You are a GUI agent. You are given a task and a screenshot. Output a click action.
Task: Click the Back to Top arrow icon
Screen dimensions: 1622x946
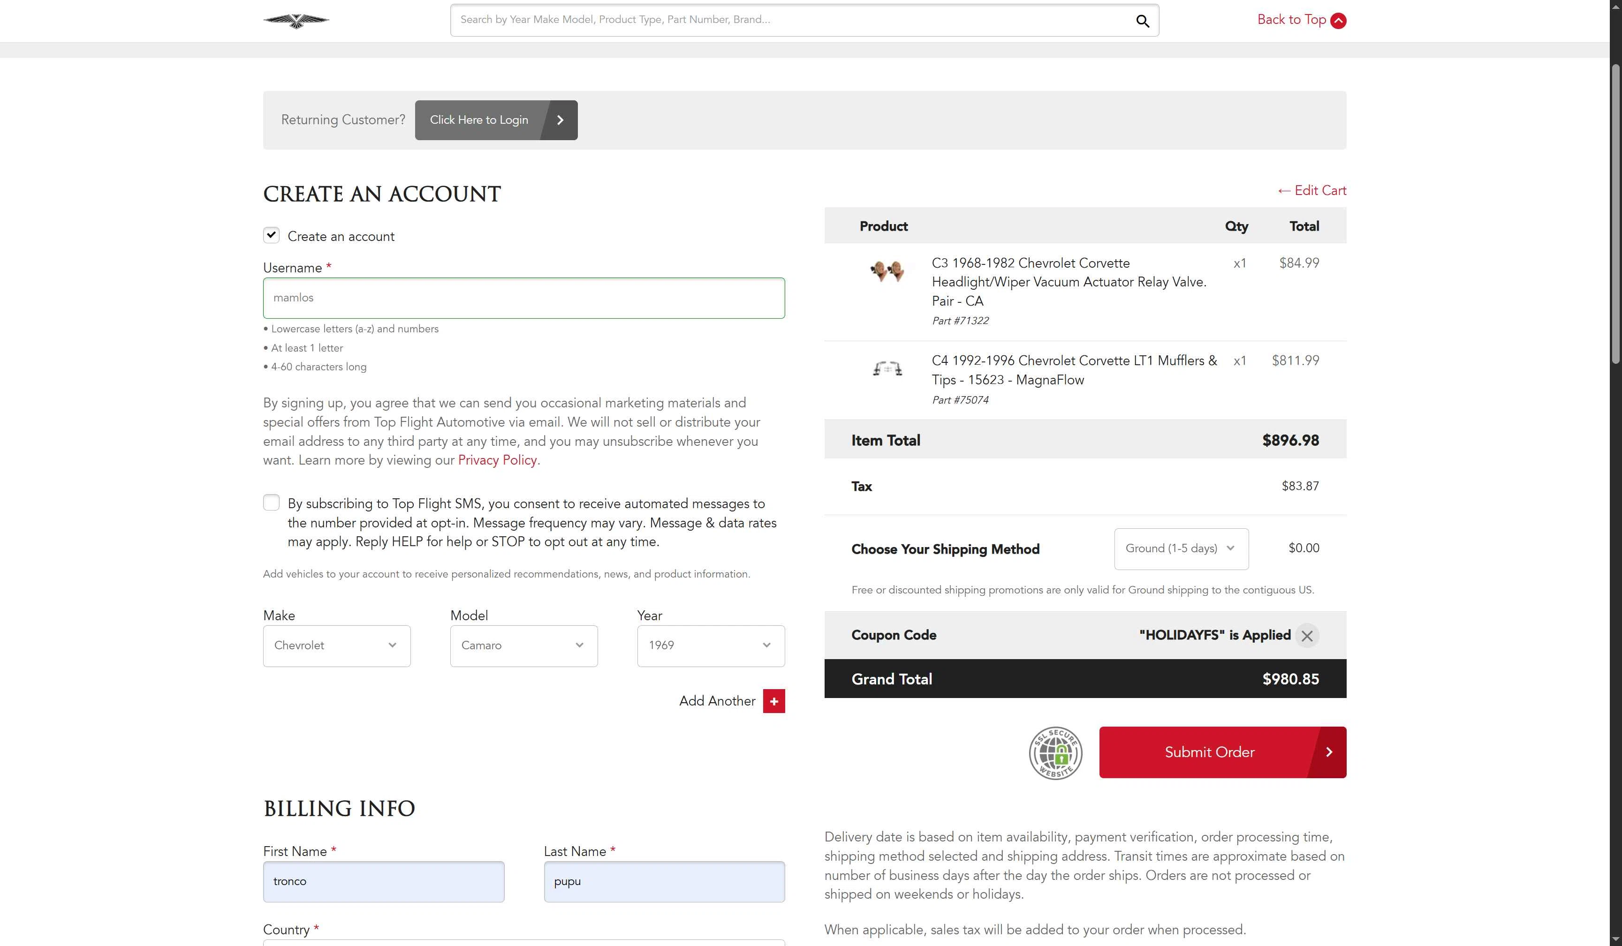click(1339, 21)
